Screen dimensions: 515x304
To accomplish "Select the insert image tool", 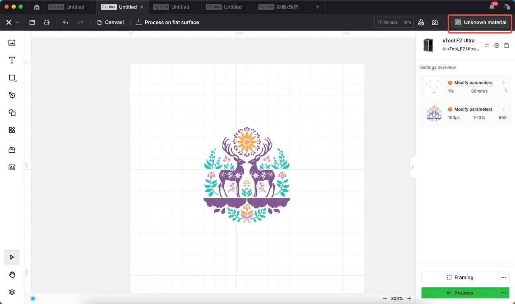I will [x=12, y=43].
